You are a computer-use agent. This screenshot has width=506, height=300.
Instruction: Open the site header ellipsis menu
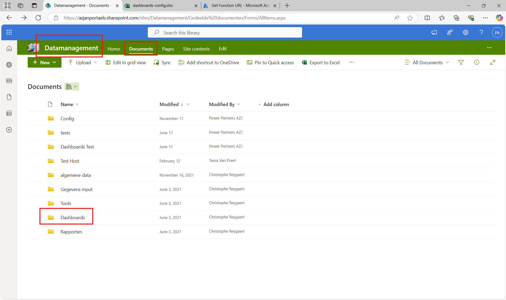(x=489, y=48)
